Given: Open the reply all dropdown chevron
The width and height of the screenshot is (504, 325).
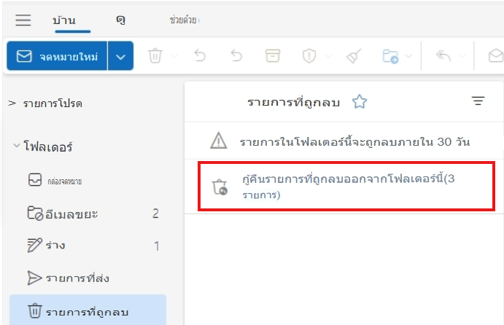Looking at the screenshot, I should click(x=462, y=56).
